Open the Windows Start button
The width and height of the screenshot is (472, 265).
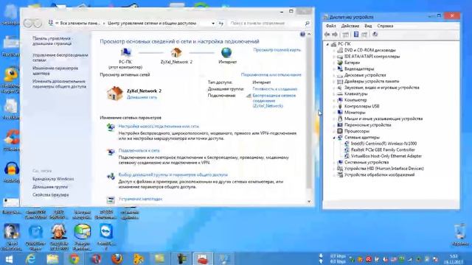[x=9, y=259]
